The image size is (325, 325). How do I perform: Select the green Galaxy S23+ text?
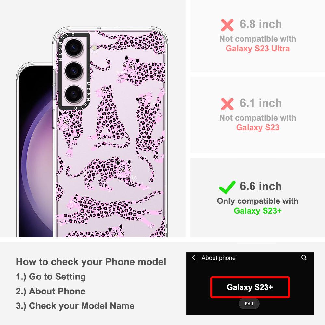[258, 211]
